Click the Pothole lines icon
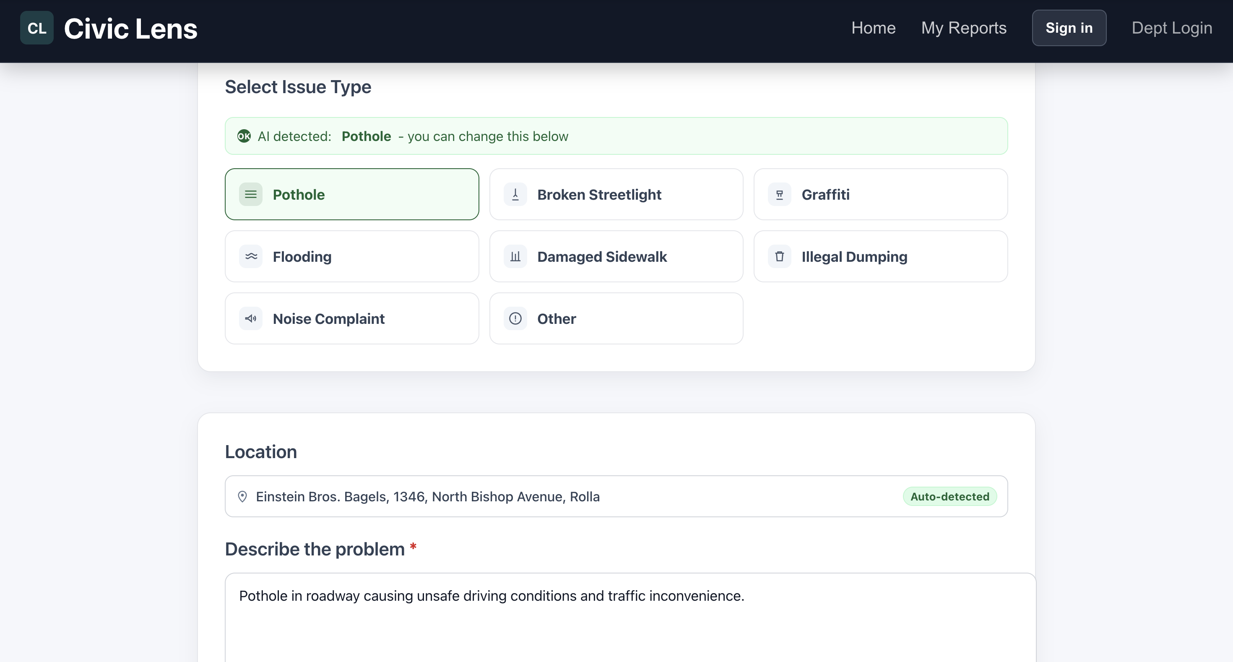The image size is (1233, 662). pyautogui.click(x=250, y=194)
